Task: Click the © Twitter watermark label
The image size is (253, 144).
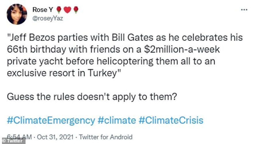Action: coord(12,141)
